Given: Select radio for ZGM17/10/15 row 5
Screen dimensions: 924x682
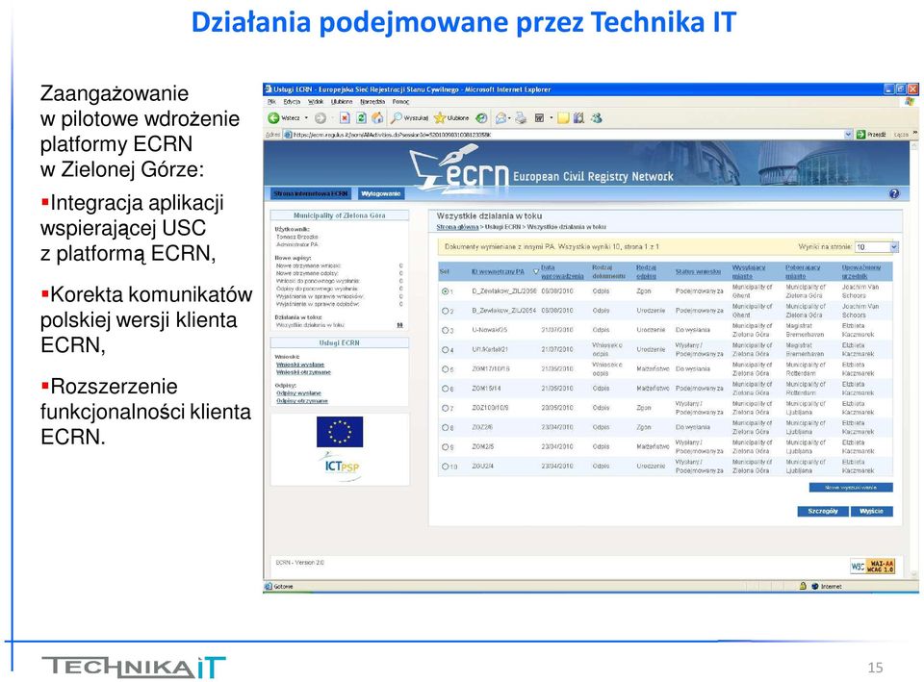Looking at the screenshot, I should (x=445, y=368).
